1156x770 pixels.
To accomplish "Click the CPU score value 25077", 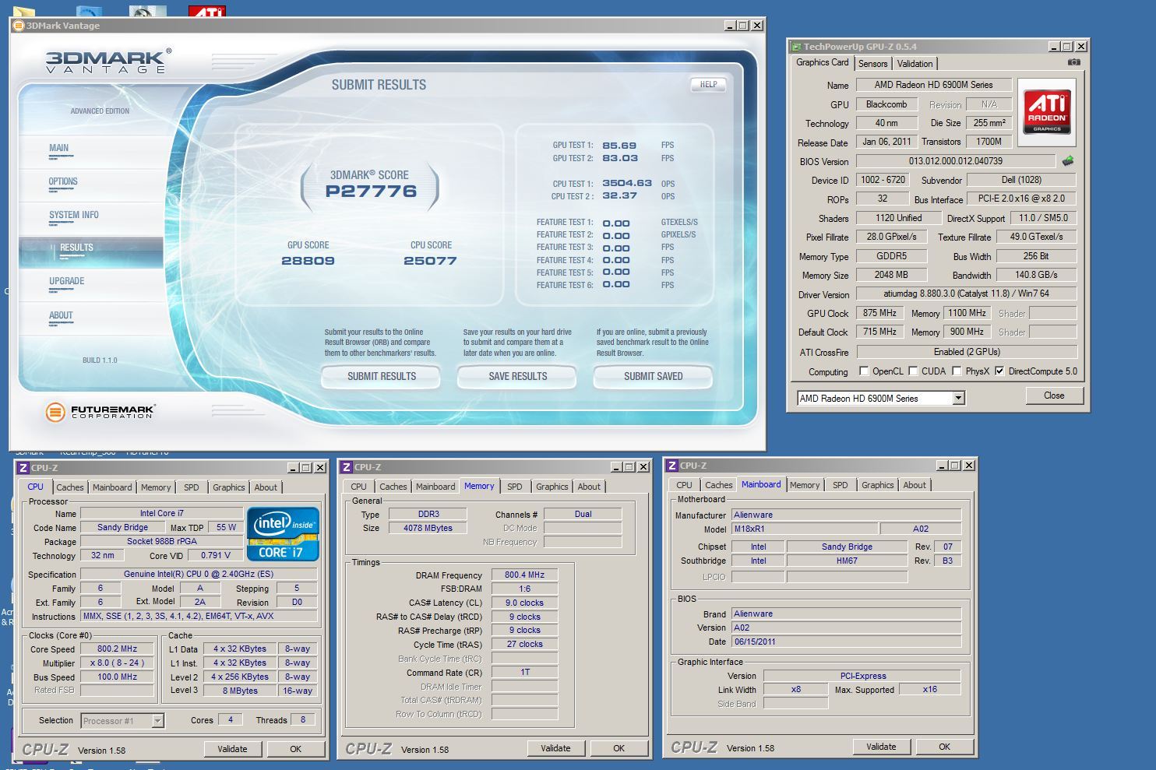I will tap(430, 261).
